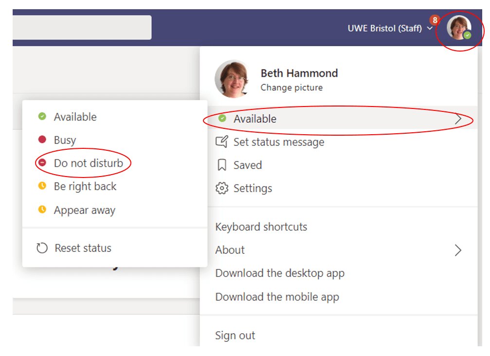Set status to Available
This screenshot has width=490, height=356.
[x=115, y=117]
